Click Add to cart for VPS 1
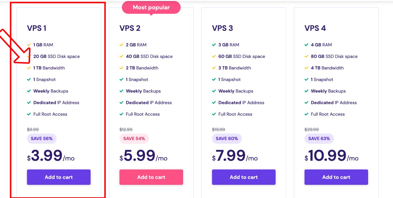 (x=59, y=177)
